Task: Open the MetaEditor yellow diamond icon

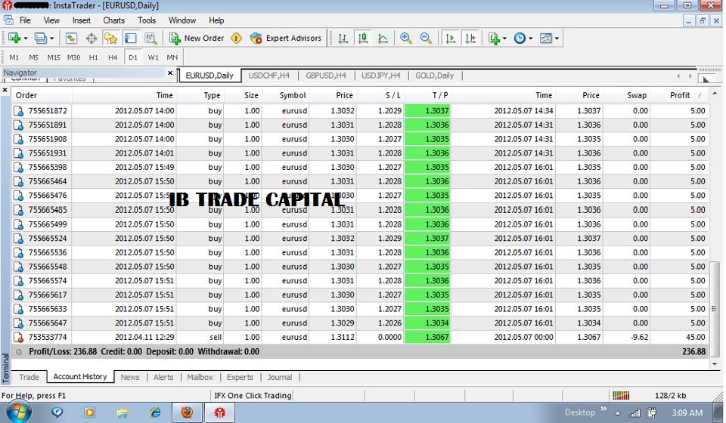Action: (236, 39)
